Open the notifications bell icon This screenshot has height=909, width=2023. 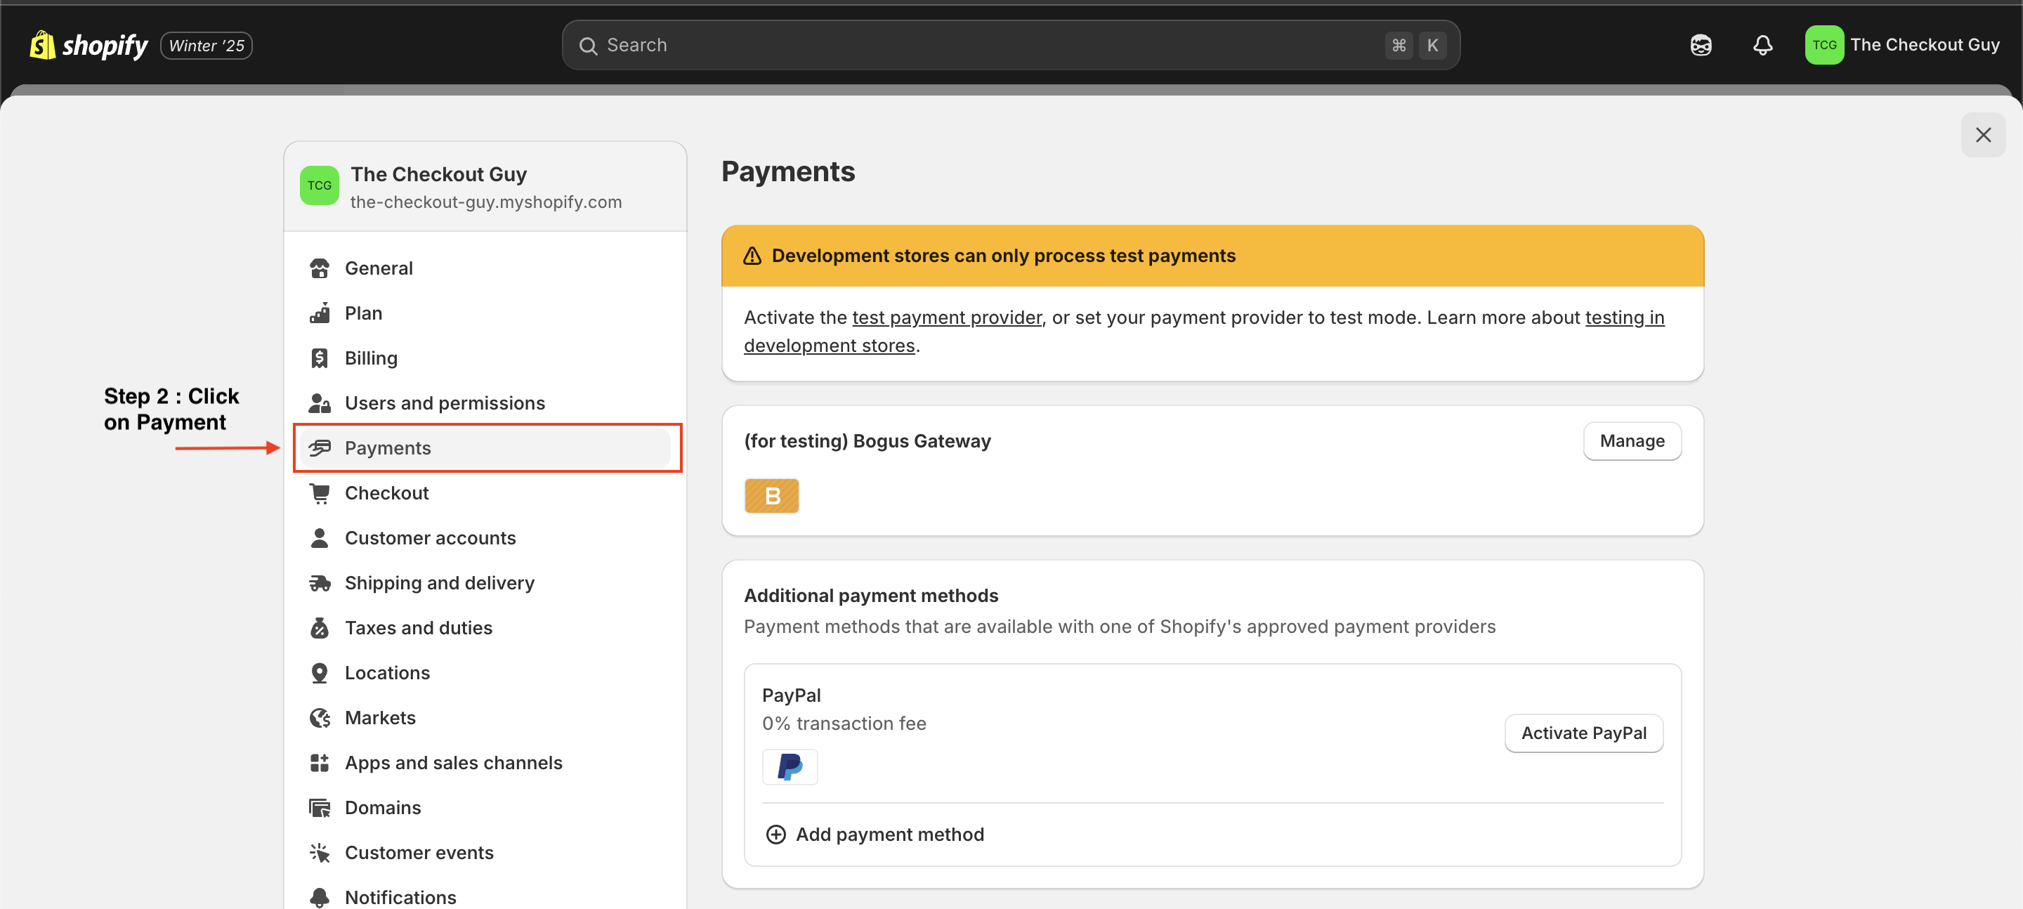coord(1762,45)
